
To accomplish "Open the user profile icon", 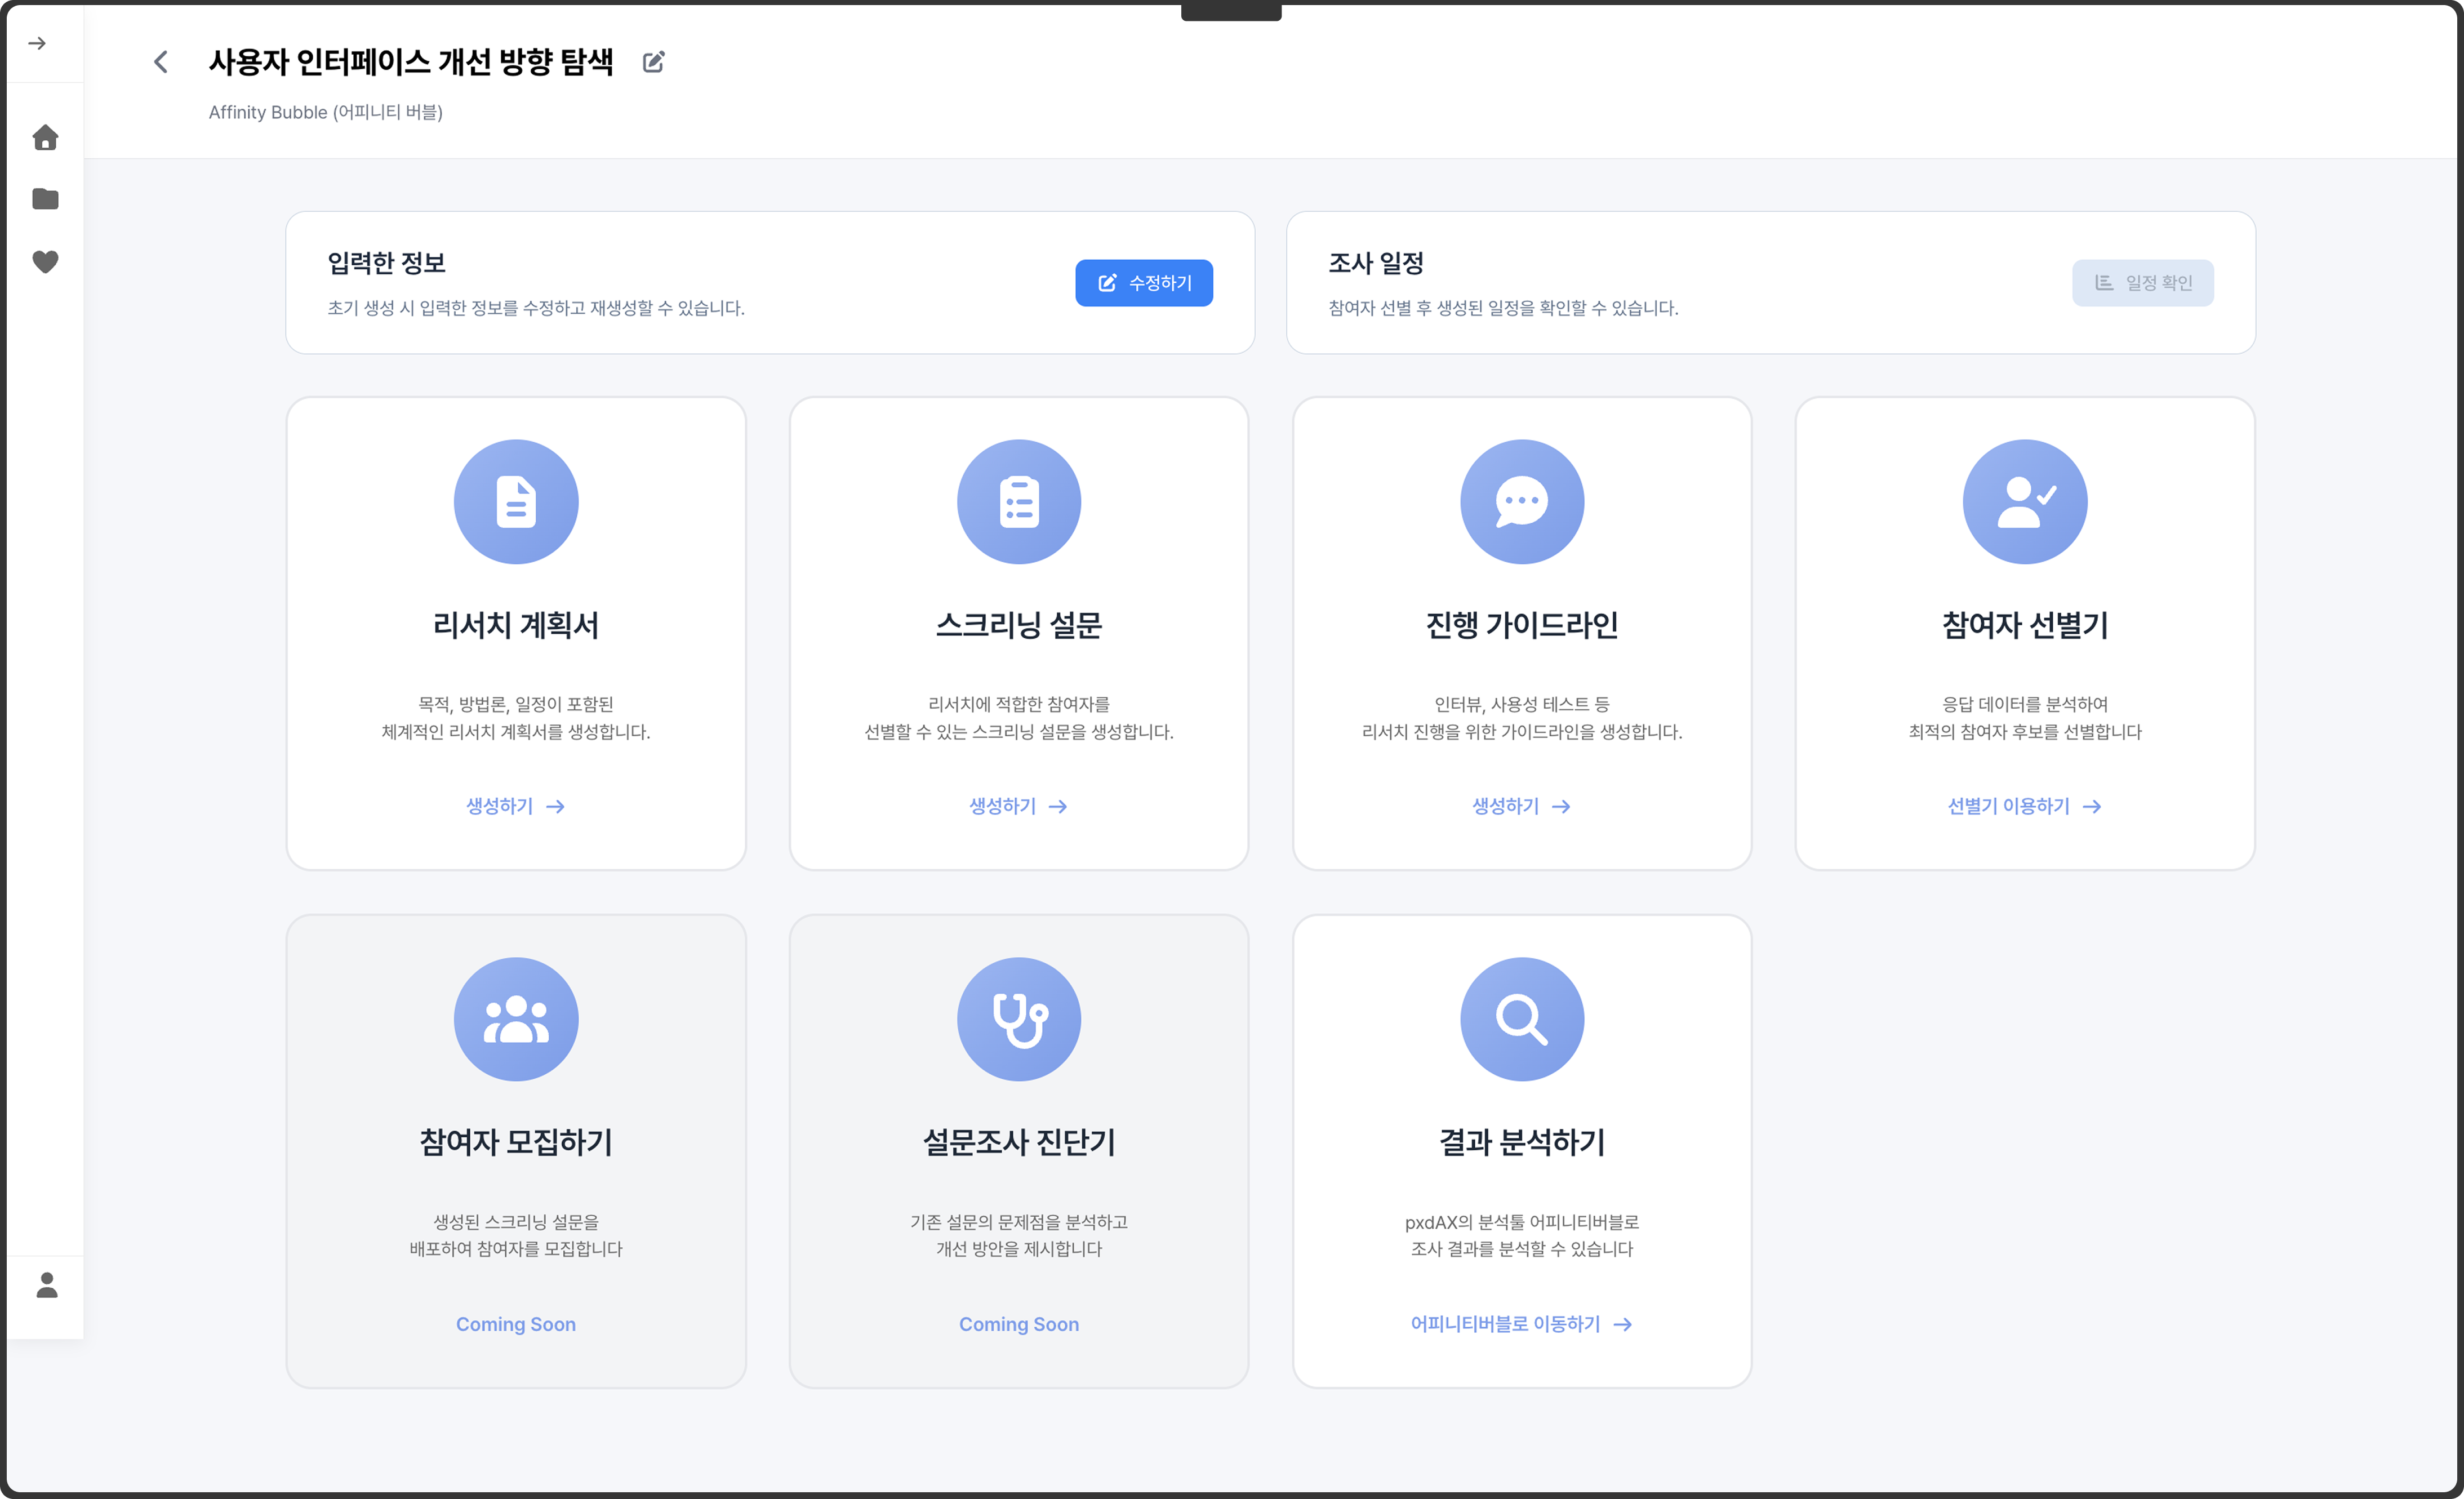I will click(x=46, y=1285).
